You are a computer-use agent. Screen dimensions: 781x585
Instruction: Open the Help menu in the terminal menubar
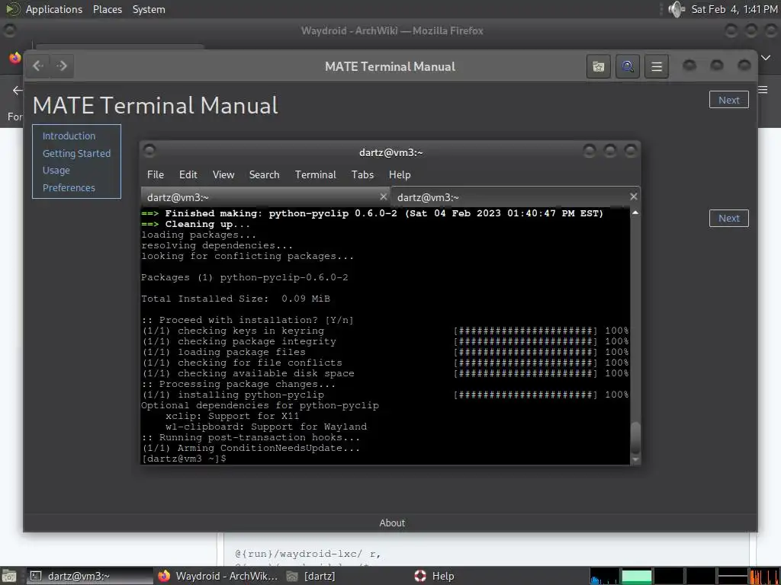click(400, 174)
